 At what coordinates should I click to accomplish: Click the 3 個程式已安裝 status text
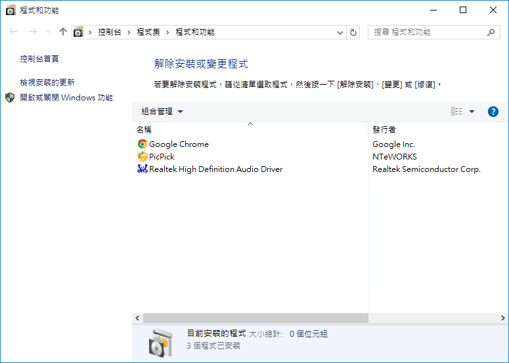tap(213, 346)
